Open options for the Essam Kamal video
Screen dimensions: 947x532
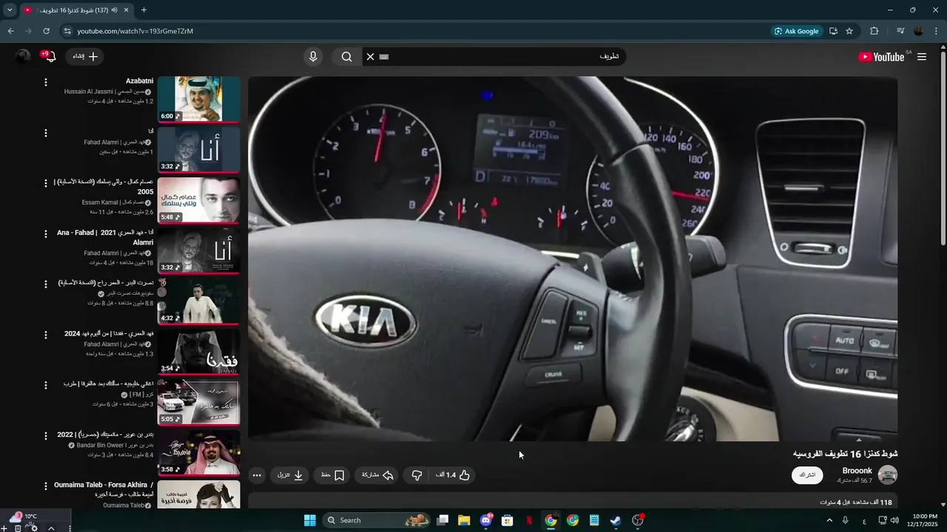(x=46, y=183)
